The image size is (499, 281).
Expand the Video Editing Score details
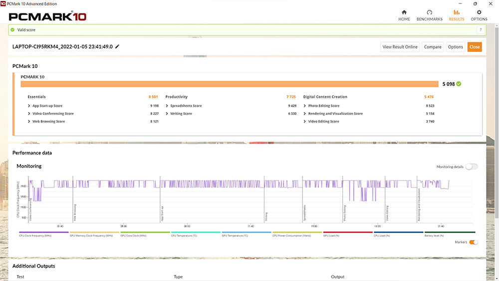tap(305, 121)
